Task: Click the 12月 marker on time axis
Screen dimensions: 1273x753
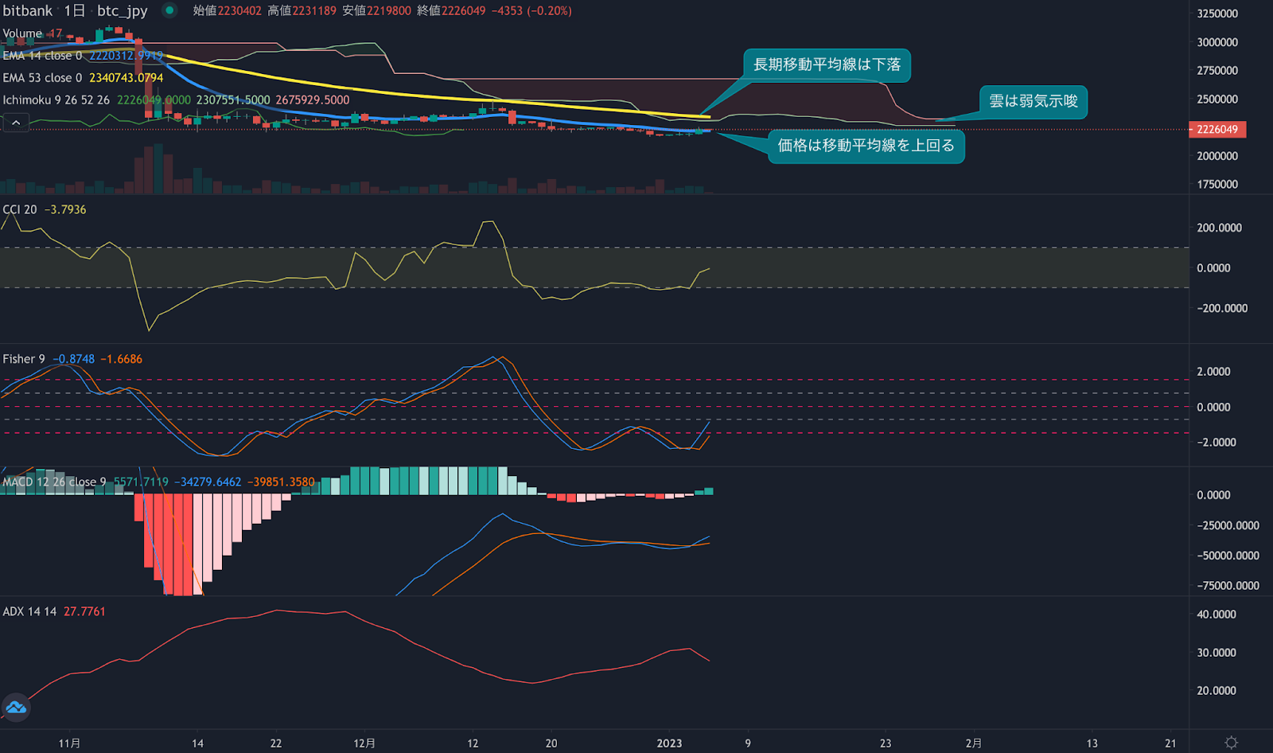Action: tap(364, 743)
